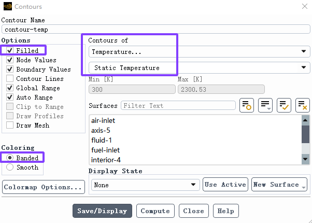Open Colormap Options... dialog
This screenshot has height=223, width=312.
[44, 187]
